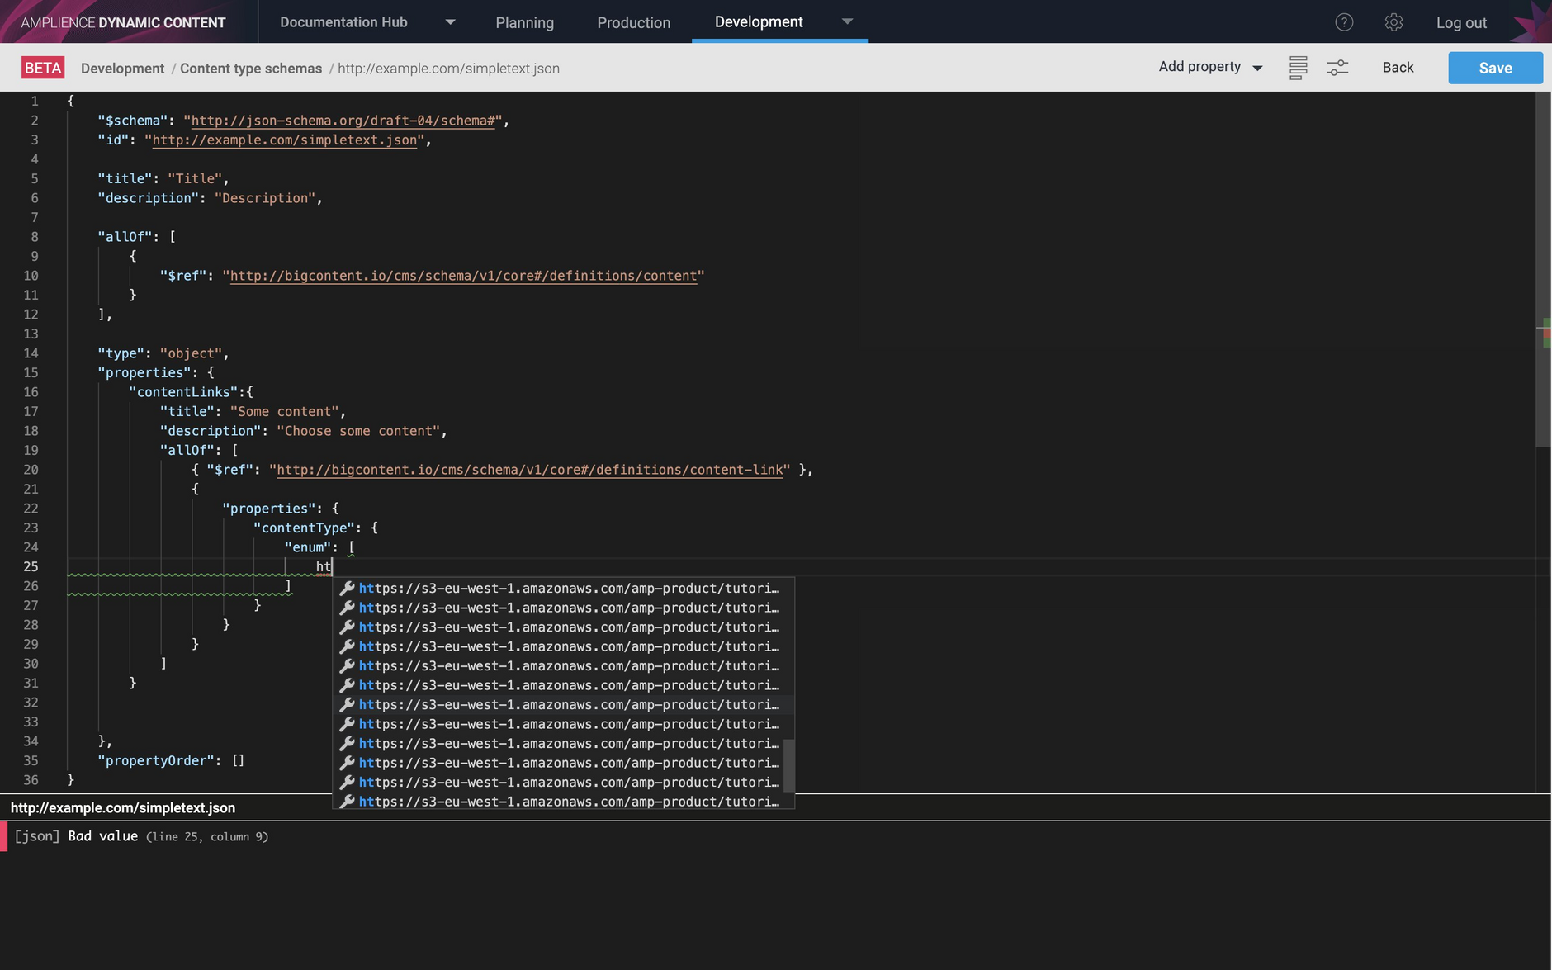The height and width of the screenshot is (970, 1552).
Task: Select the highlighted autocomplete suggestion row
Action: [563, 705]
